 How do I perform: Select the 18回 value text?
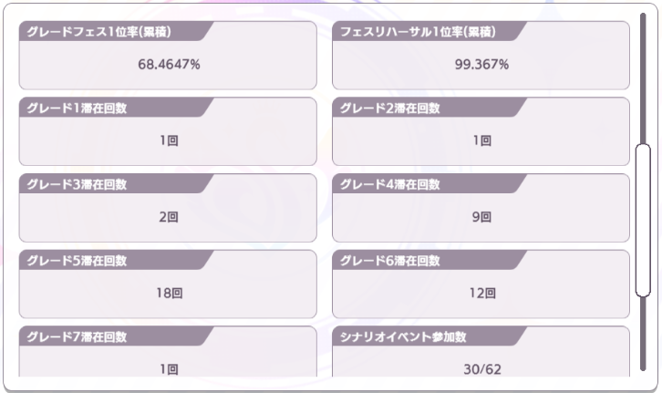click(170, 293)
